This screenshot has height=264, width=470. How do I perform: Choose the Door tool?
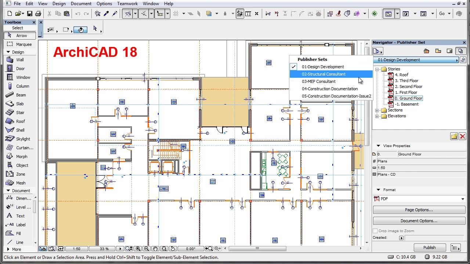(20, 69)
